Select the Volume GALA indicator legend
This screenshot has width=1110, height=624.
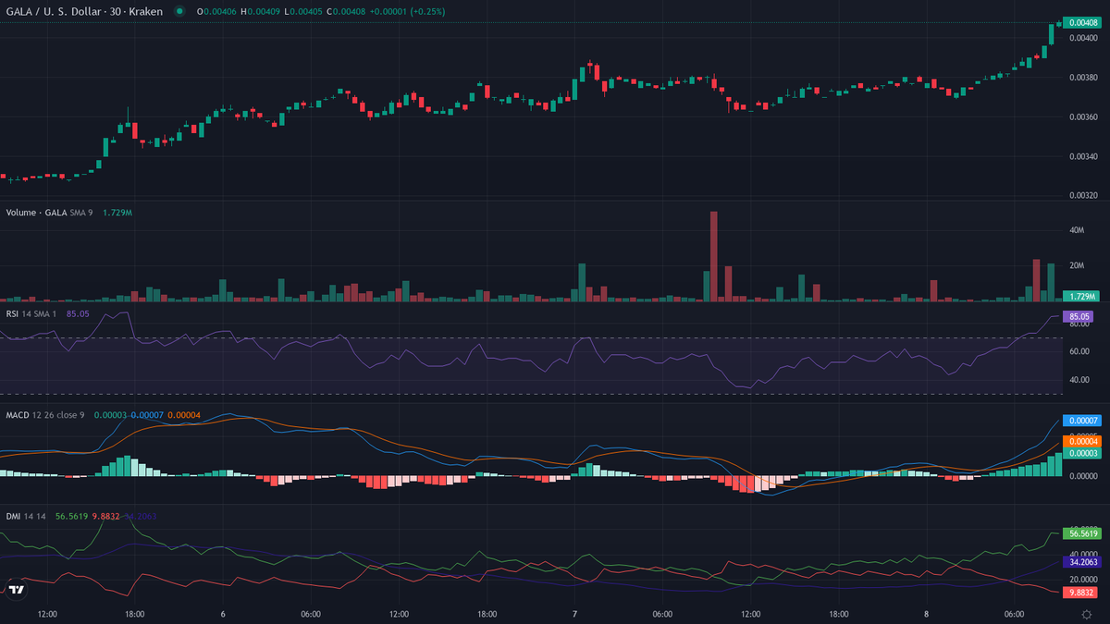coord(49,213)
